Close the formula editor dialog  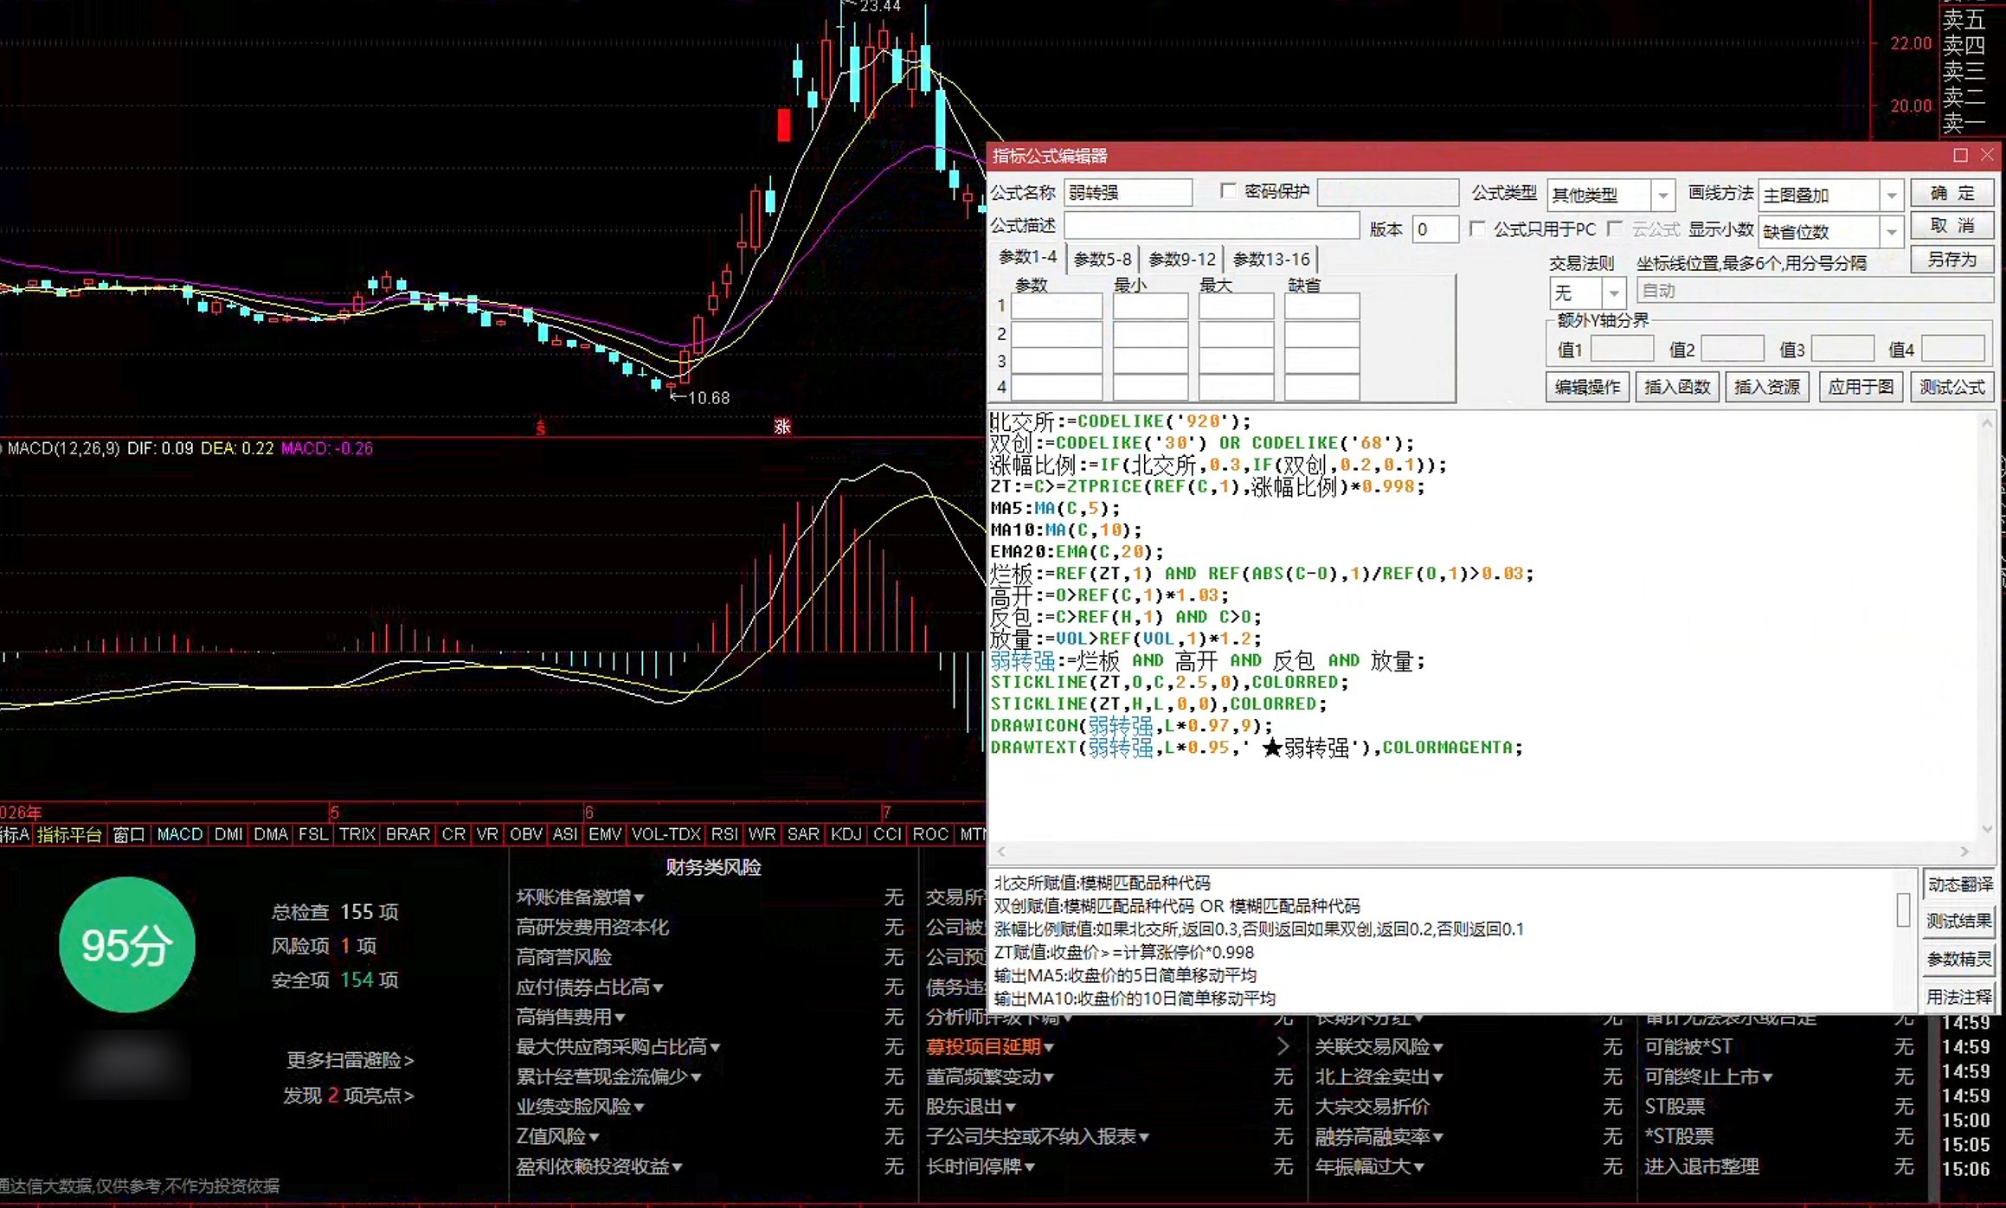tap(1987, 156)
